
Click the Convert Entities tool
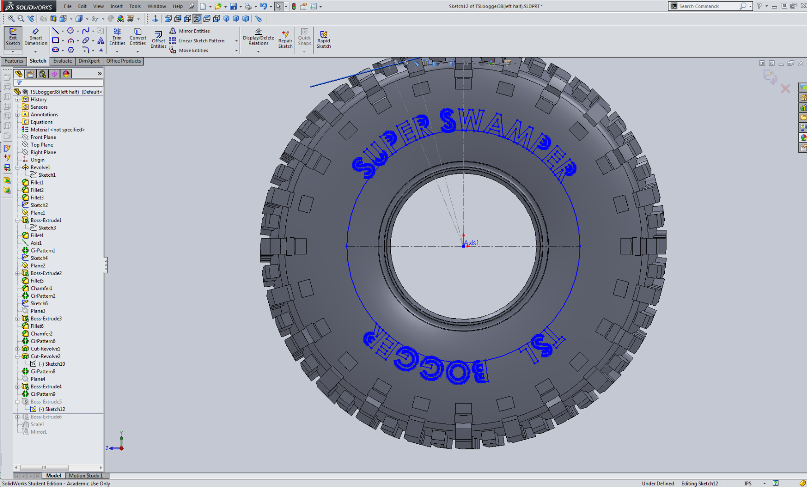pos(138,38)
